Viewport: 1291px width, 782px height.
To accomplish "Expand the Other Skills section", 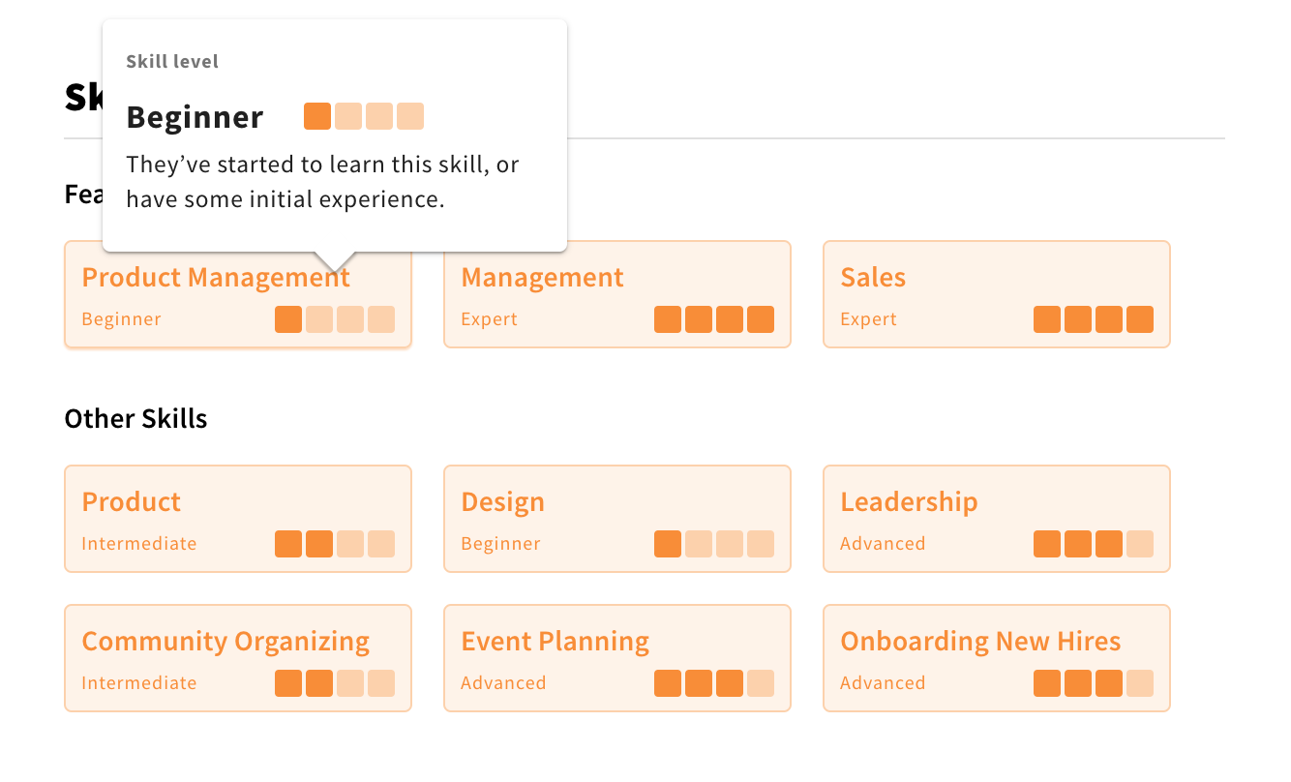I will 135,418.
